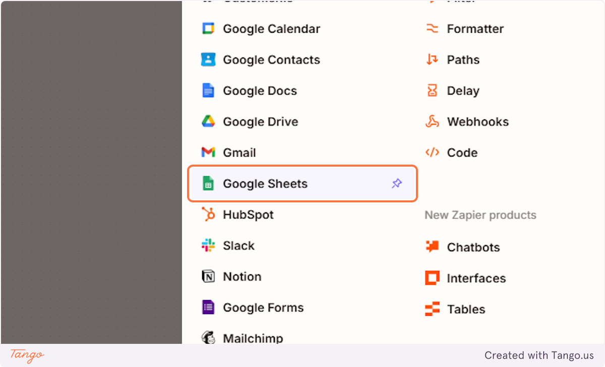Pick Google Docs app label
The height and width of the screenshot is (367, 605).
click(260, 91)
